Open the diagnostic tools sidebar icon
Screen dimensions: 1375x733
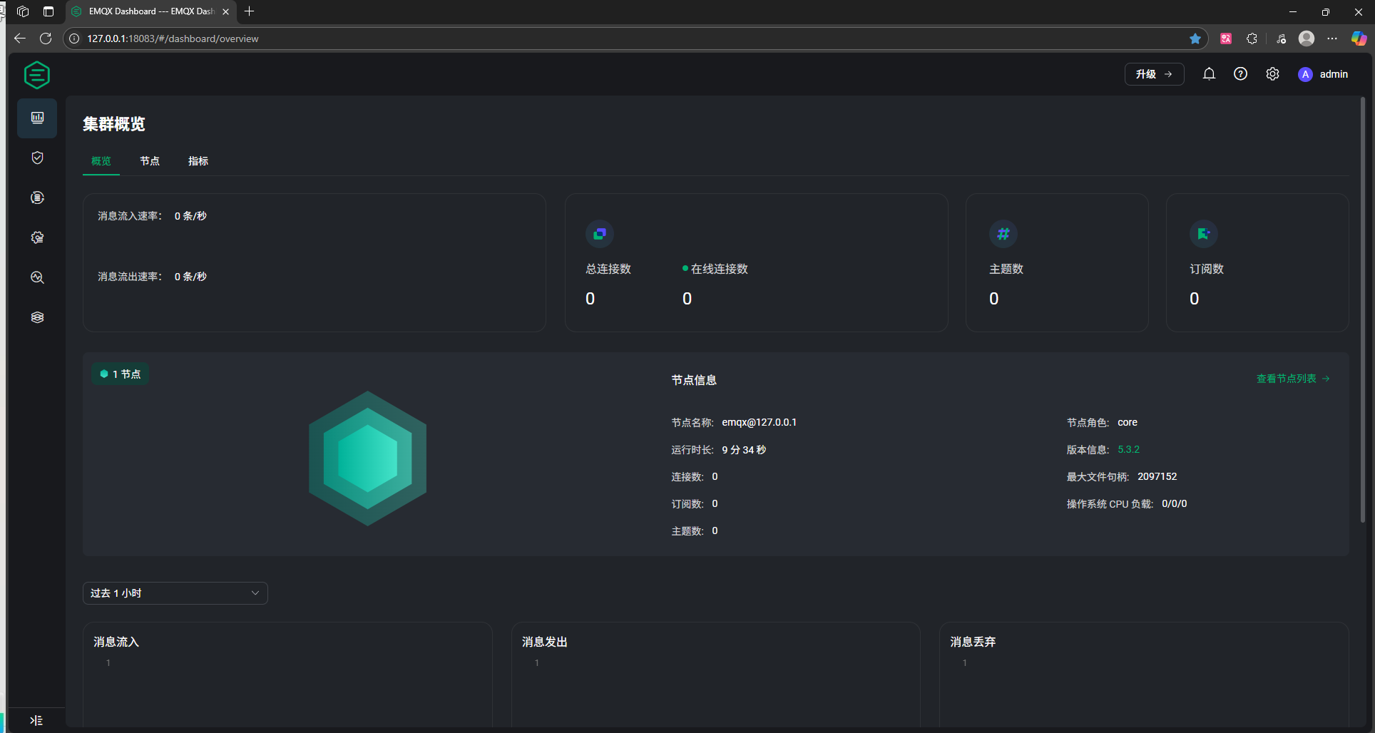click(37, 277)
